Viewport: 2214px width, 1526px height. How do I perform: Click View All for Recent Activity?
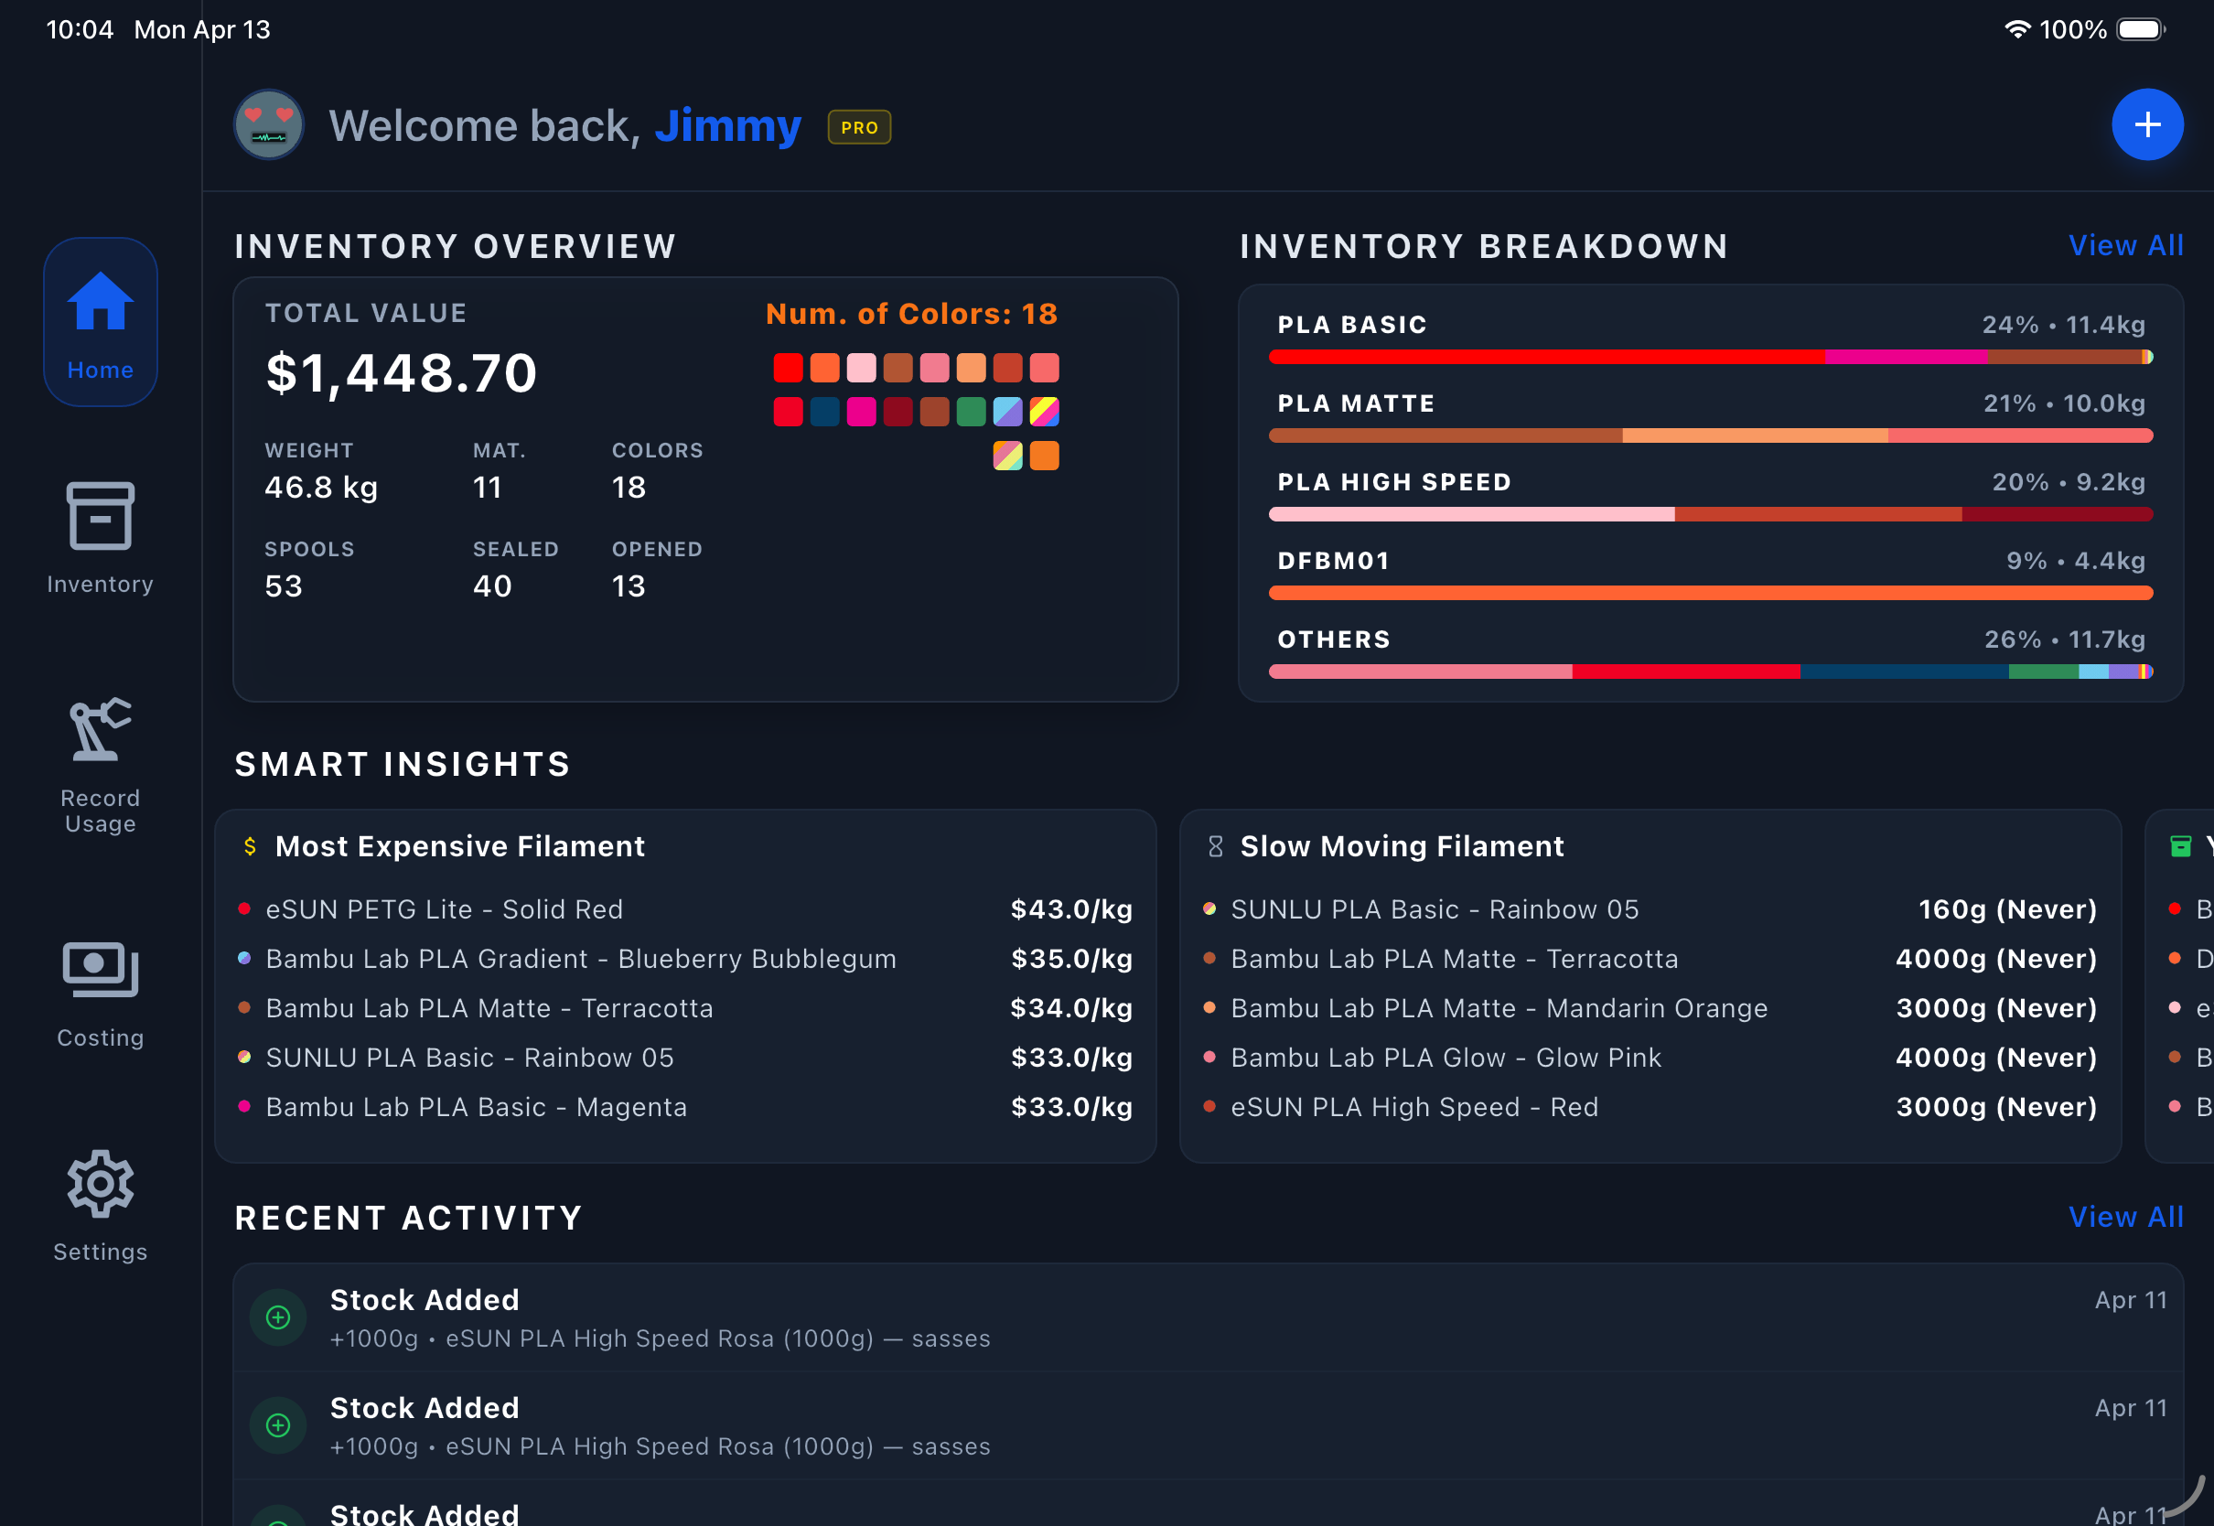click(2125, 1217)
